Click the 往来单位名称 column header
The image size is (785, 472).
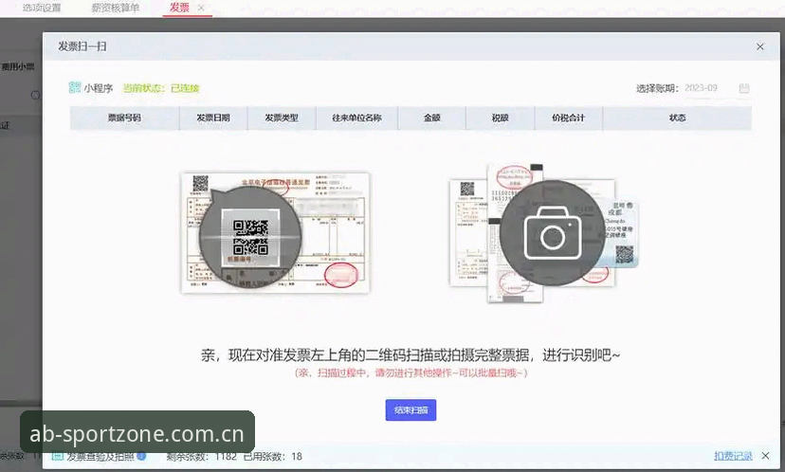pyautogui.click(x=357, y=118)
